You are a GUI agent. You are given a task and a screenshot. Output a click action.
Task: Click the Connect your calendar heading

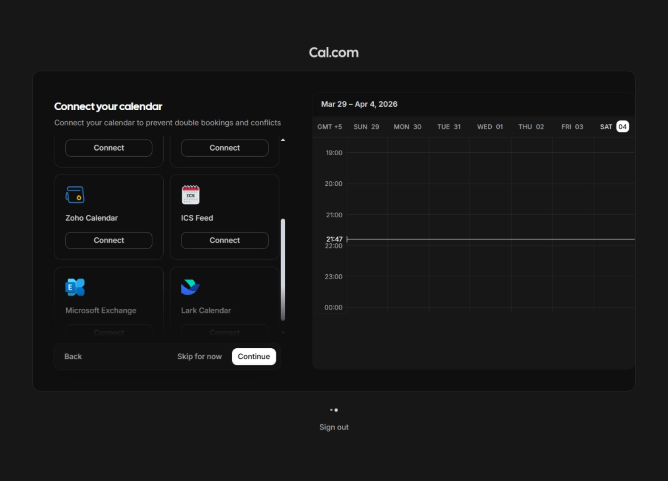tap(108, 107)
